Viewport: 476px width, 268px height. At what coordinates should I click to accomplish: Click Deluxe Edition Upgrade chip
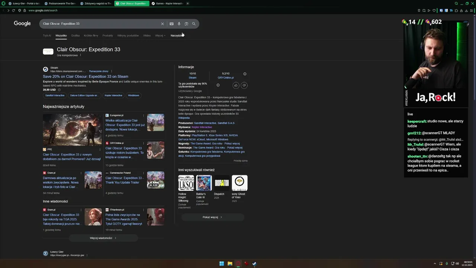coord(84,95)
